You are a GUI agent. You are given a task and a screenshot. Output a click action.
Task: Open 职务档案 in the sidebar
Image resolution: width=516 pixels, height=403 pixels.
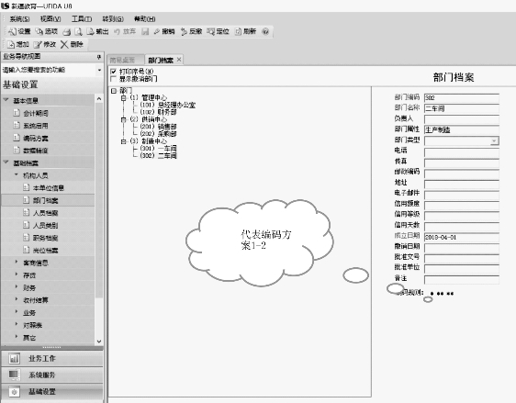pyautogui.click(x=45, y=238)
